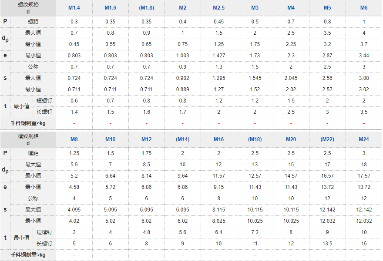This screenshot has width=383, height=261.
Task: Select the M4 column link
Action: 291,8
